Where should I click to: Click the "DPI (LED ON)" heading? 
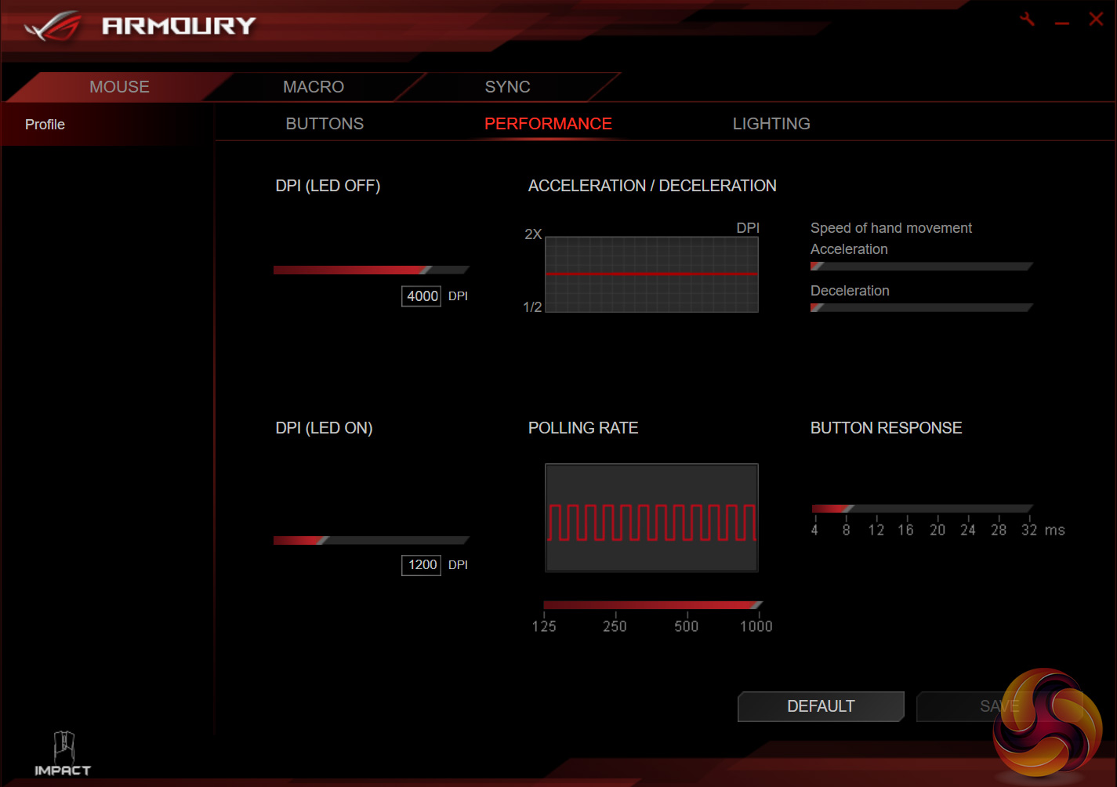point(324,428)
